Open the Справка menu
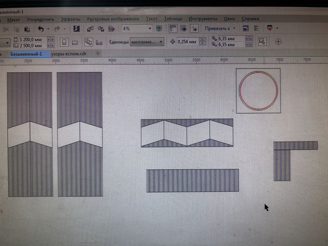328x246 pixels. (x=250, y=19)
